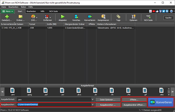The height and width of the screenshot is (112, 175).
Task: Click the format list scroll-up arrow
Action: click(169, 89)
